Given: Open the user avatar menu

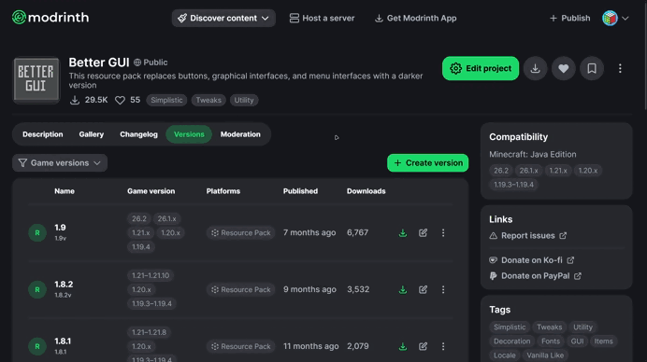Looking at the screenshot, I should click(x=615, y=18).
